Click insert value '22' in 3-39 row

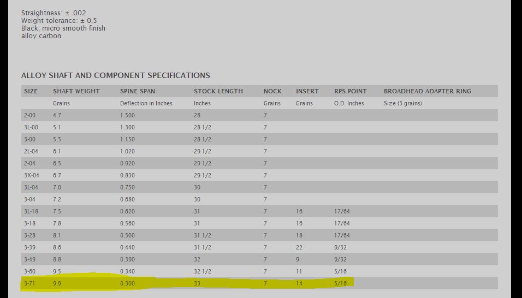(x=299, y=247)
